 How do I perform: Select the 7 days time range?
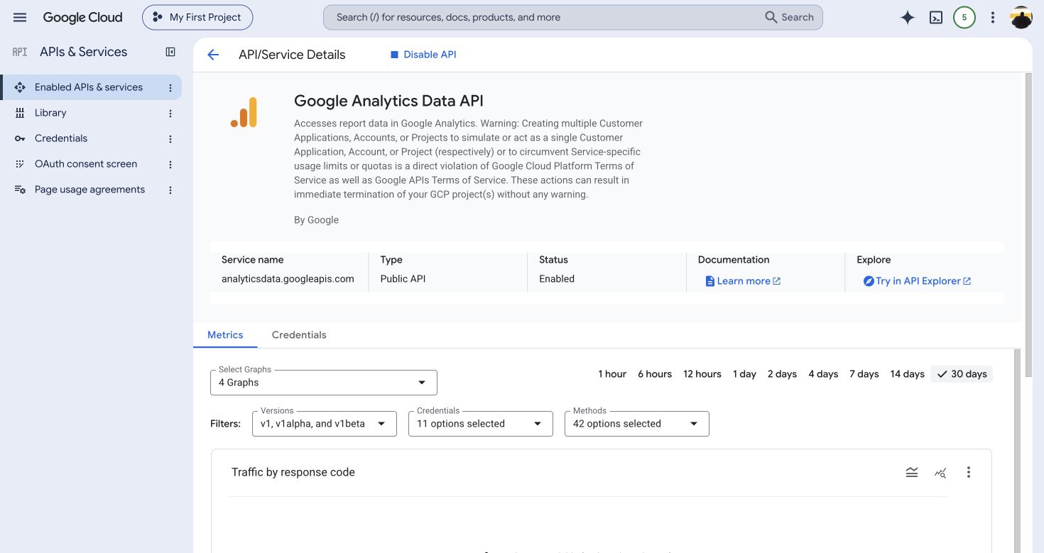(x=864, y=374)
